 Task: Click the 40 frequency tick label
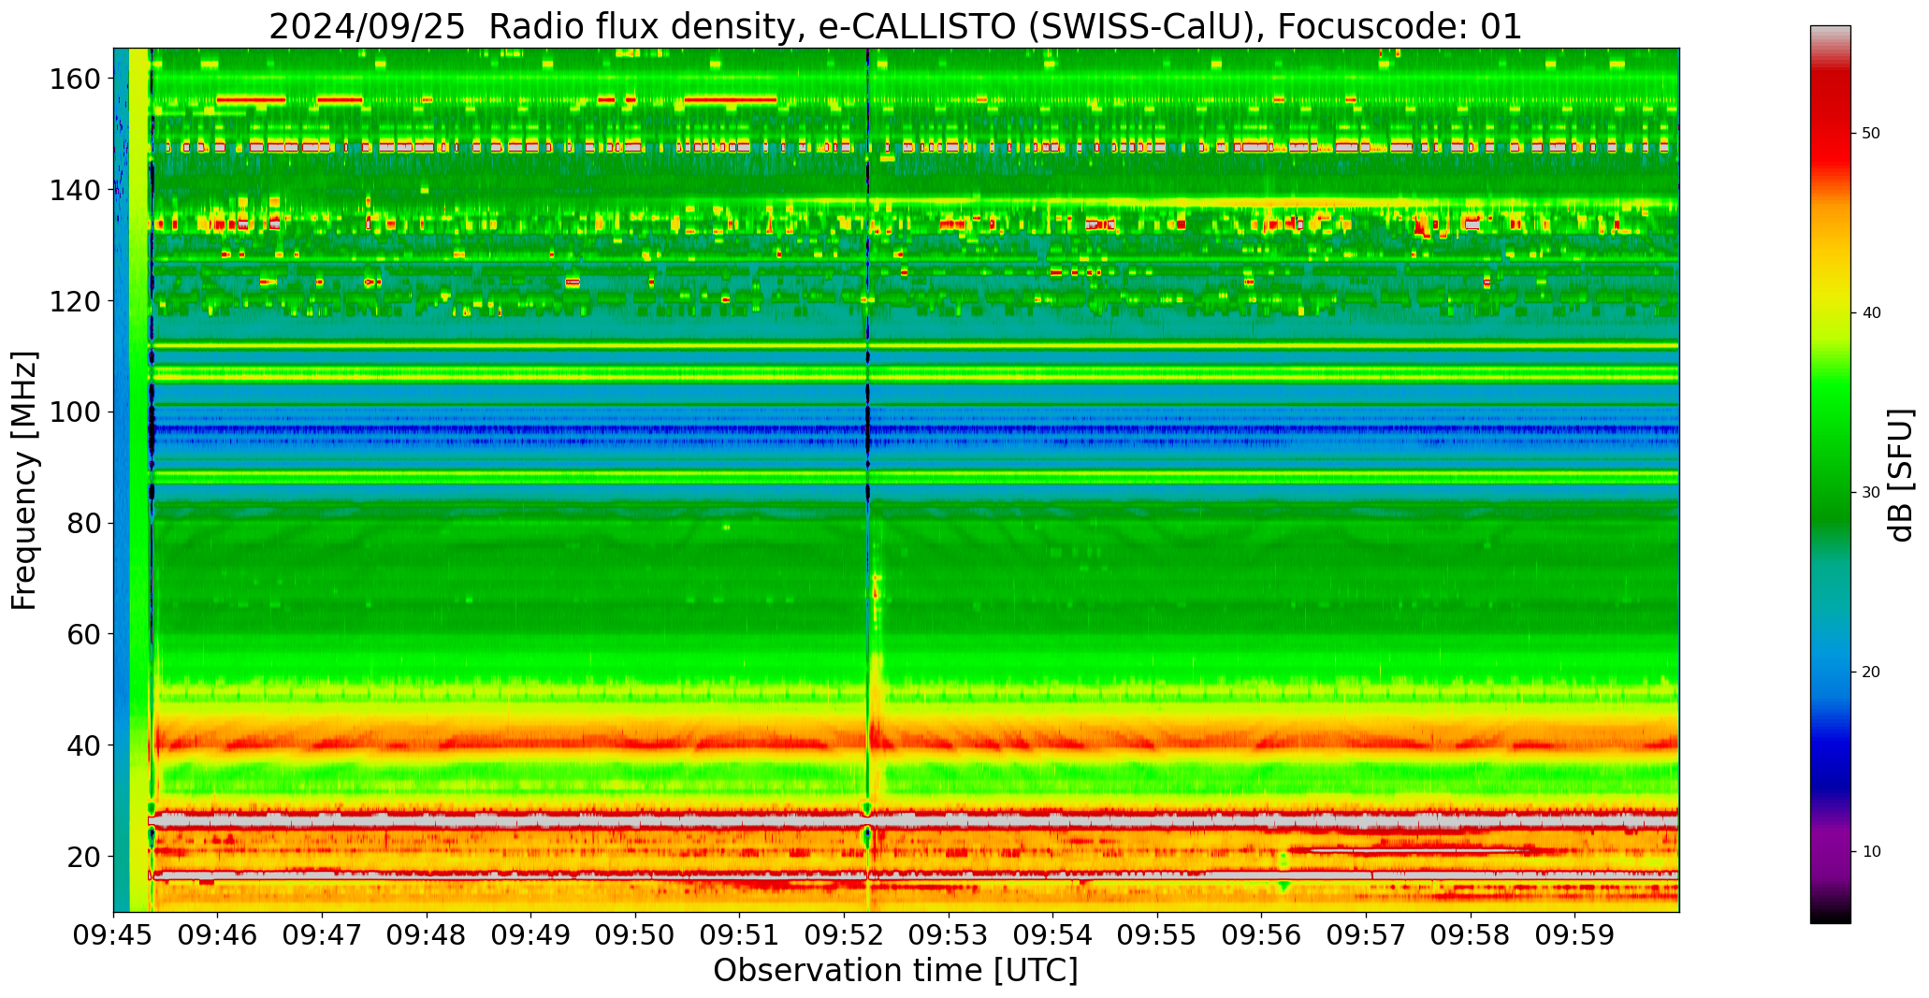pos(84,745)
